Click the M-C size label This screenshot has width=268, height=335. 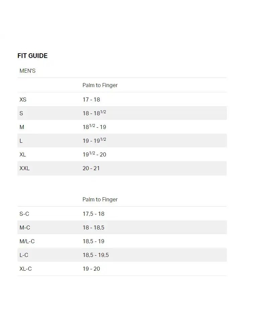[25, 227]
